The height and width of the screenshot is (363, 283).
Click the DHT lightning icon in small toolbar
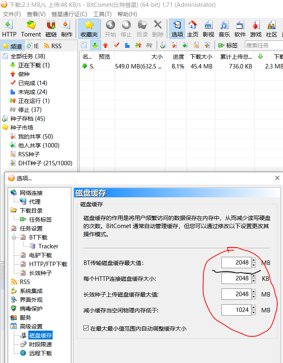pyautogui.click(x=207, y=45)
